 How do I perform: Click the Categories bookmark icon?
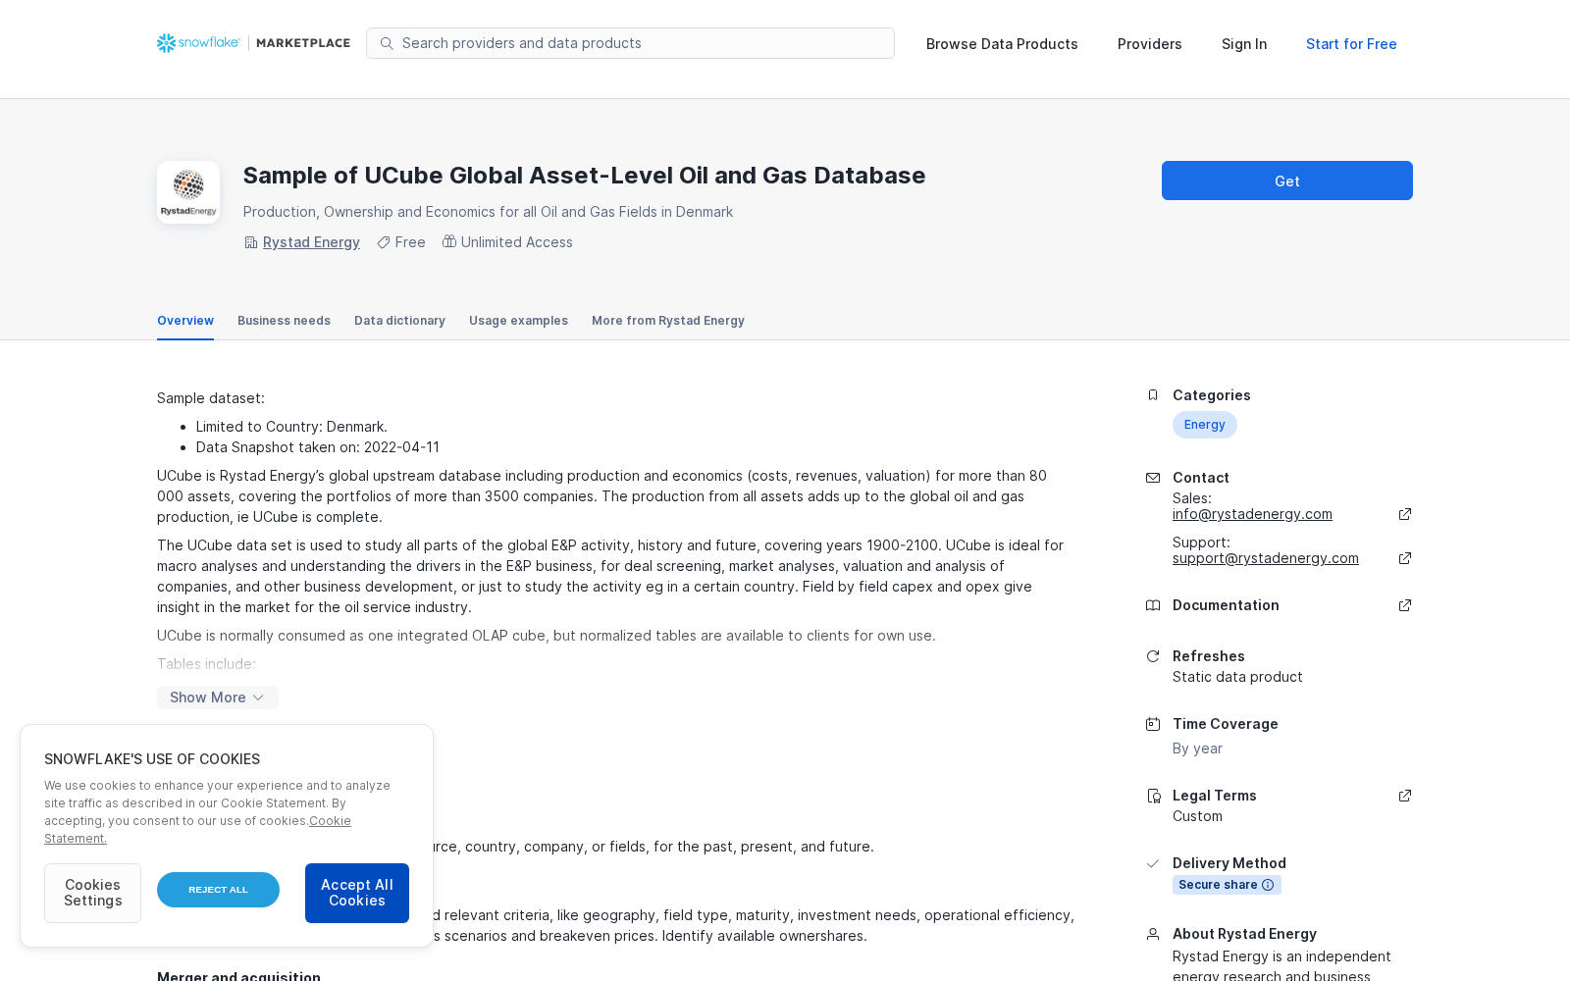pos(1153,395)
